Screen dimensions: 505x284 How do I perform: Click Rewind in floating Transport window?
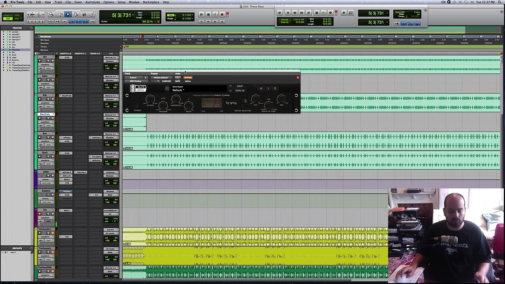click(295, 13)
